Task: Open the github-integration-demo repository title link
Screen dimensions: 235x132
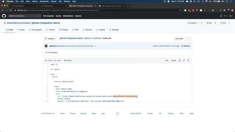Action: (46, 23)
